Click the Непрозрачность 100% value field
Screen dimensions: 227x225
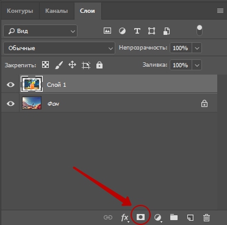click(x=181, y=48)
